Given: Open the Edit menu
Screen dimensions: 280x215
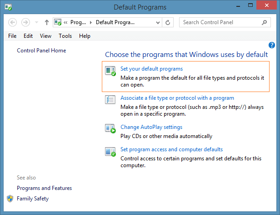Looking at the screenshot, I should 28,36.
